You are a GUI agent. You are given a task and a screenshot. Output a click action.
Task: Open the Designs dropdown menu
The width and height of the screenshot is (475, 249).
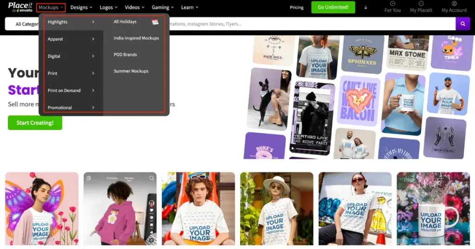tap(81, 7)
